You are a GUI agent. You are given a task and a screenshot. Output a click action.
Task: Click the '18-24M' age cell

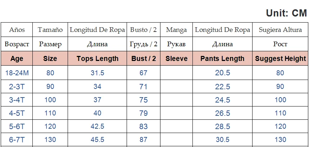click(17, 73)
